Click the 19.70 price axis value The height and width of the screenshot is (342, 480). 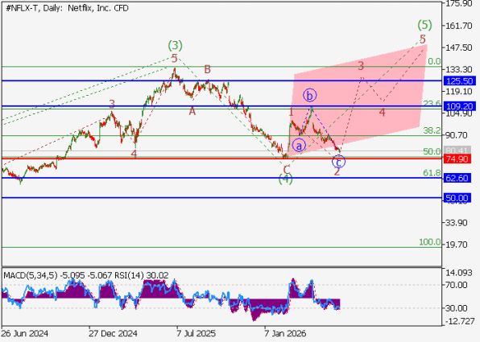456,245
